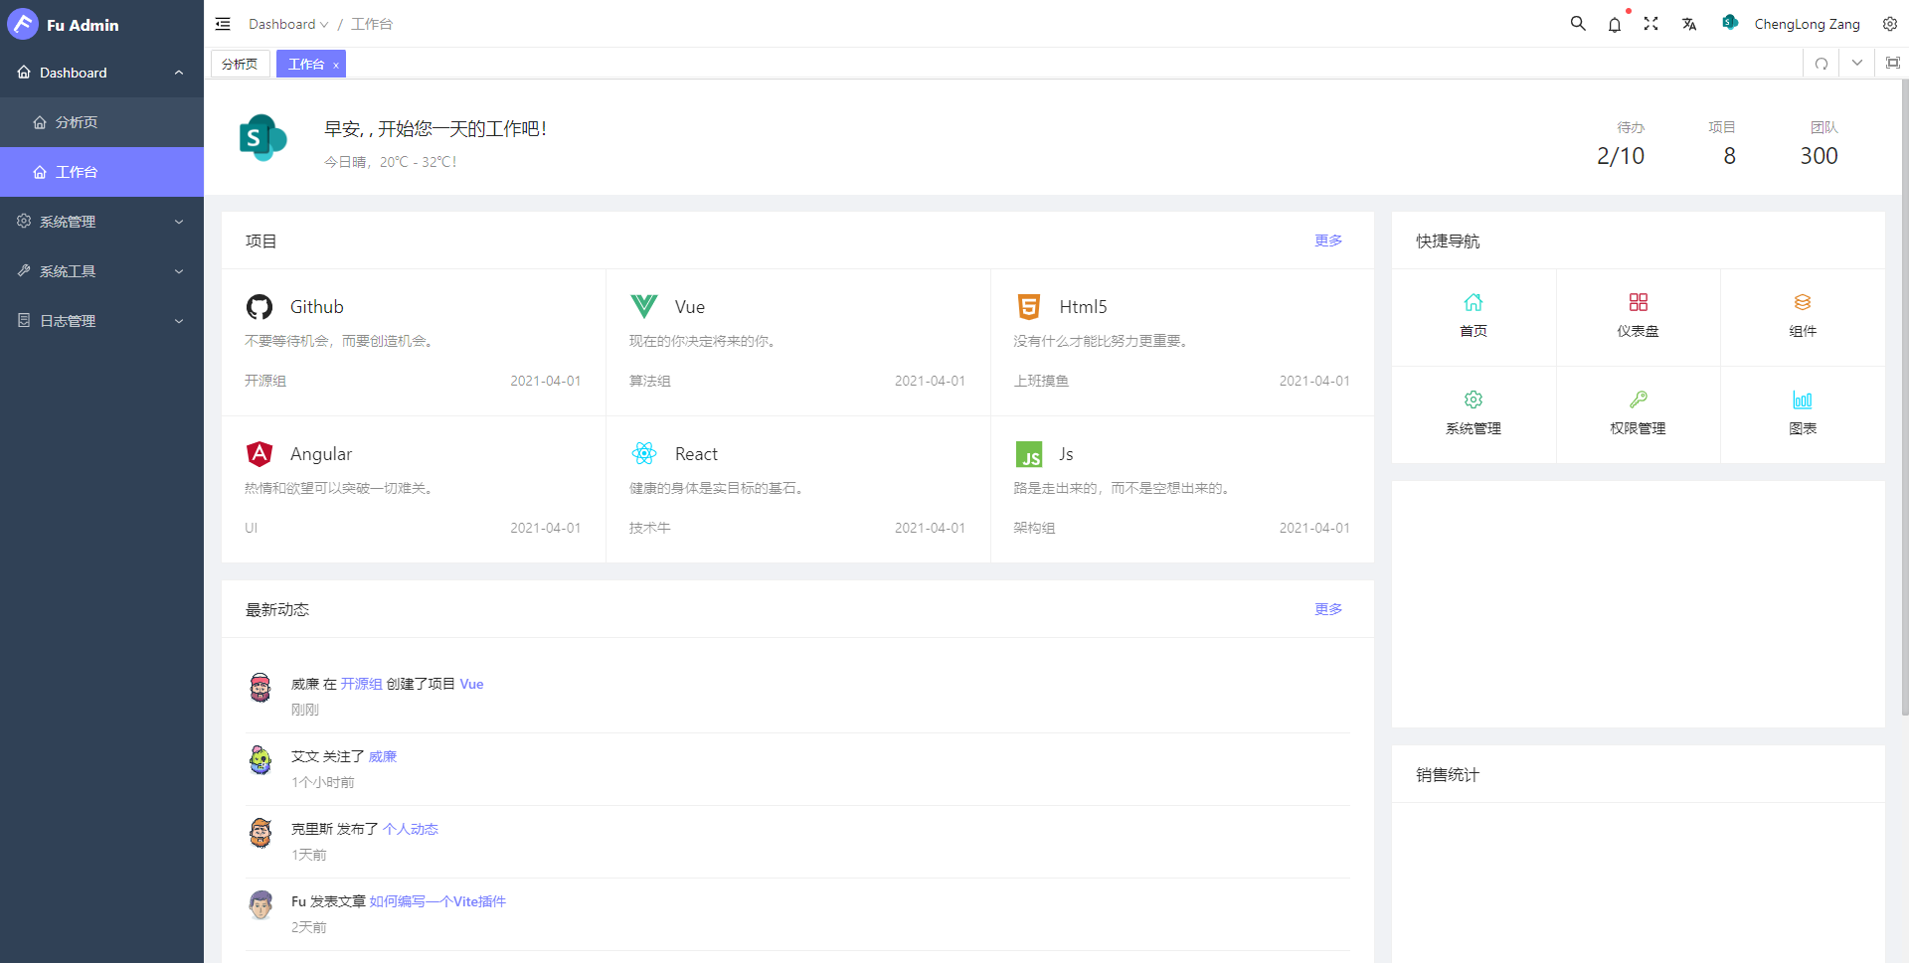Image resolution: width=1909 pixels, height=963 pixels.
Task: Open the 仪表盘 dashboard shortcut icon
Action: pyautogui.click(x=1639, y=302)
